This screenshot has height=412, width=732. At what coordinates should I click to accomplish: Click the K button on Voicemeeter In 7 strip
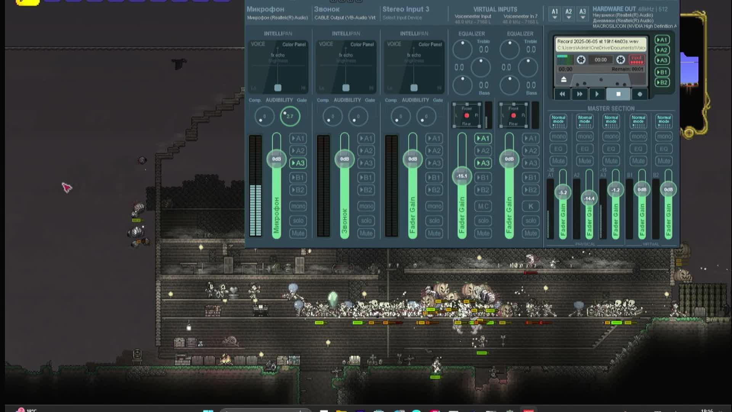pos(531,206)
